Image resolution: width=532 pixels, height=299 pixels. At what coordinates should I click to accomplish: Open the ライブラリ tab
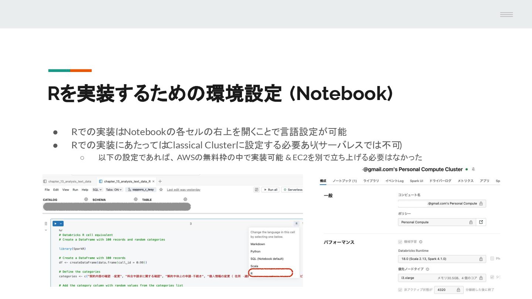(x=371, y=181)
